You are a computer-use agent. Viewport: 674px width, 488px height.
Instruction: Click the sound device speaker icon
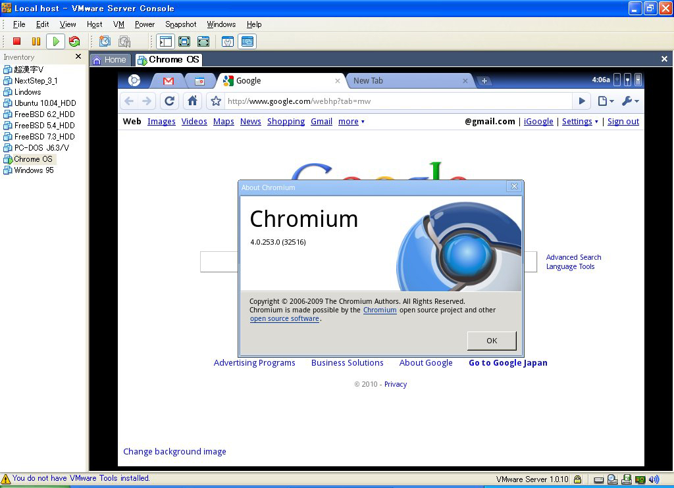(x=654, y=479)
